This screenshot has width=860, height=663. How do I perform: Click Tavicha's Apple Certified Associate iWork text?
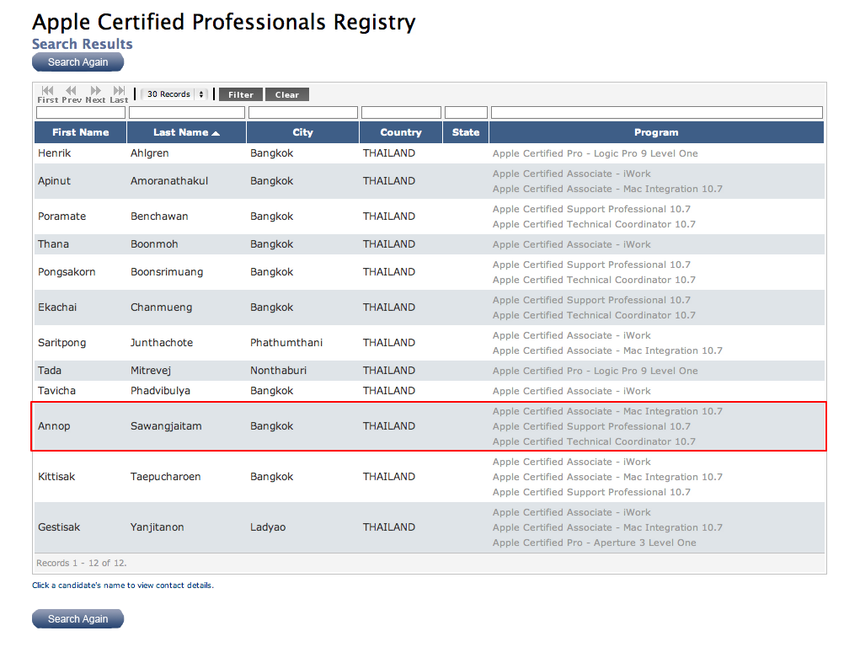(571, 391)
